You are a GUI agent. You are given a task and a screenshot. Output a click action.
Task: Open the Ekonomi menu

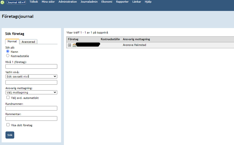pos(107,2)
